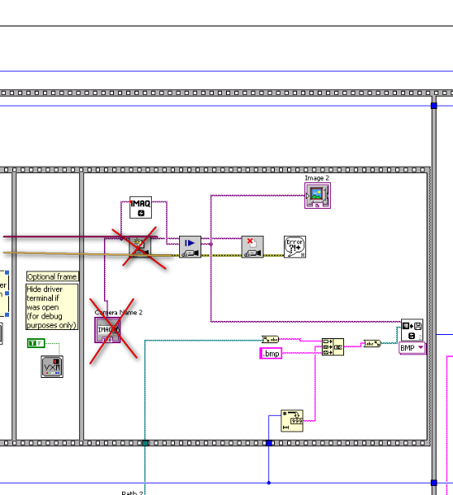
Task: Click the camera close node with red X
Action: (x=252, y=247)
